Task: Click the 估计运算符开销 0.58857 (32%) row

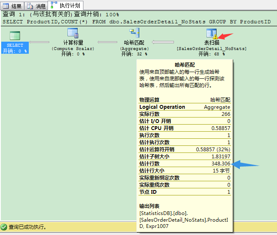Action: point(185,150)
